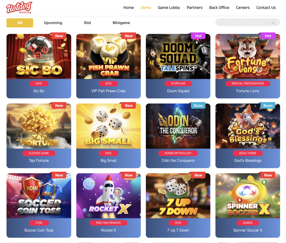Screen dimensions: 286x243
Task: Go to Game Lobby in navigation
Action: click(169, 8)
